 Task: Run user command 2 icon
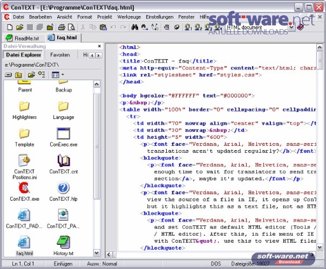tap(198, 27)
